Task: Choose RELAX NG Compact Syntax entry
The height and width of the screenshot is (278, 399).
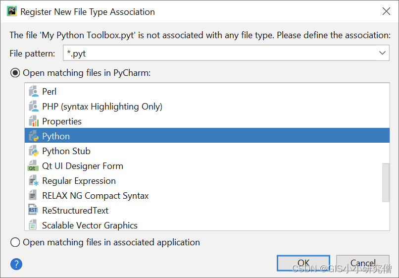Action: tap(95, 196)
